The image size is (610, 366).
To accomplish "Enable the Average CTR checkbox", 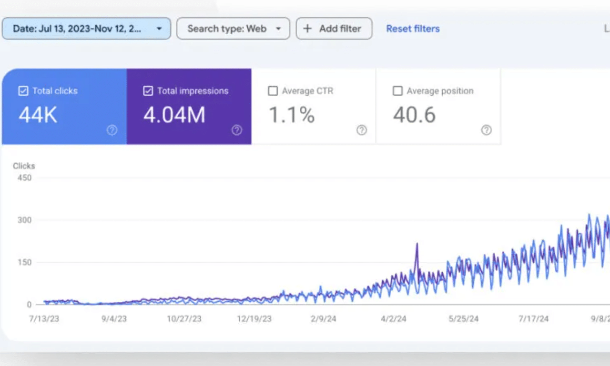I will [x=273, y=91].
